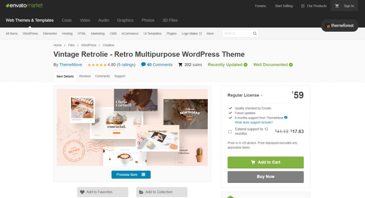Click the Our Products grid icon
Image resolution: width=365 pixels, height=198 pixels.
point(303,6)
